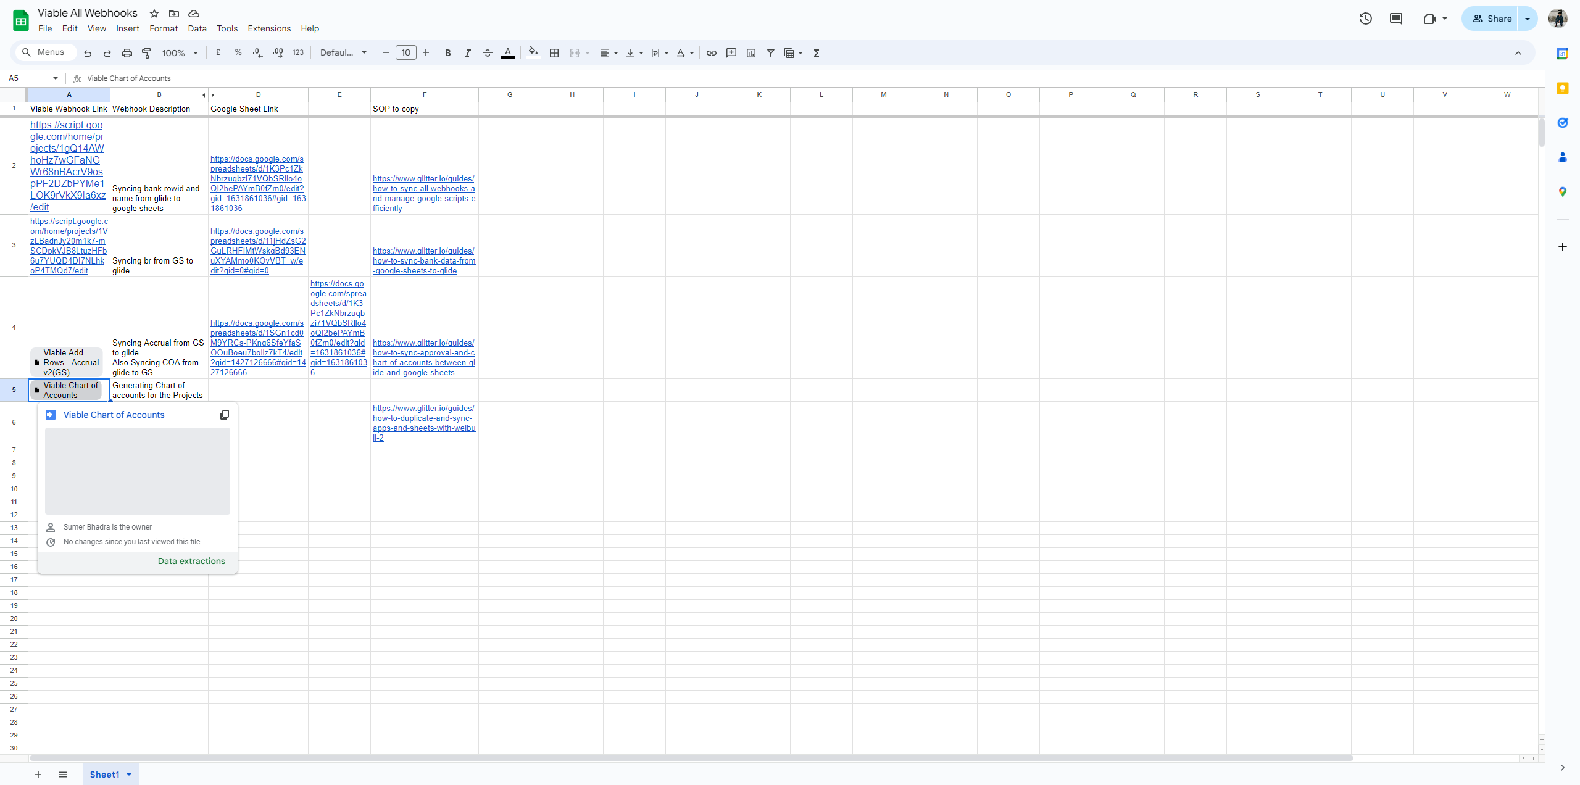Click the Name box showing A5
1580x785 pixels.
(33, 78)
